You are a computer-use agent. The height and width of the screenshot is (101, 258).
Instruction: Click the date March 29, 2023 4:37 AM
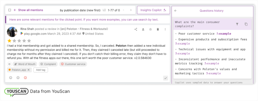(64, 34)
